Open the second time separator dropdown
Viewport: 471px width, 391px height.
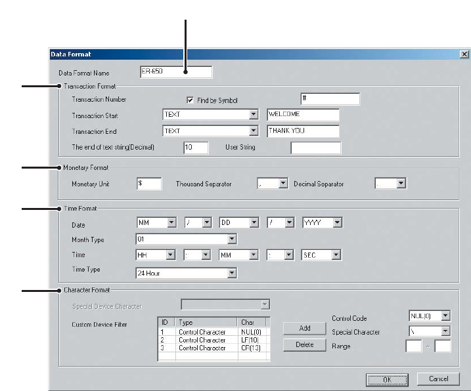[x=280, y=255]
